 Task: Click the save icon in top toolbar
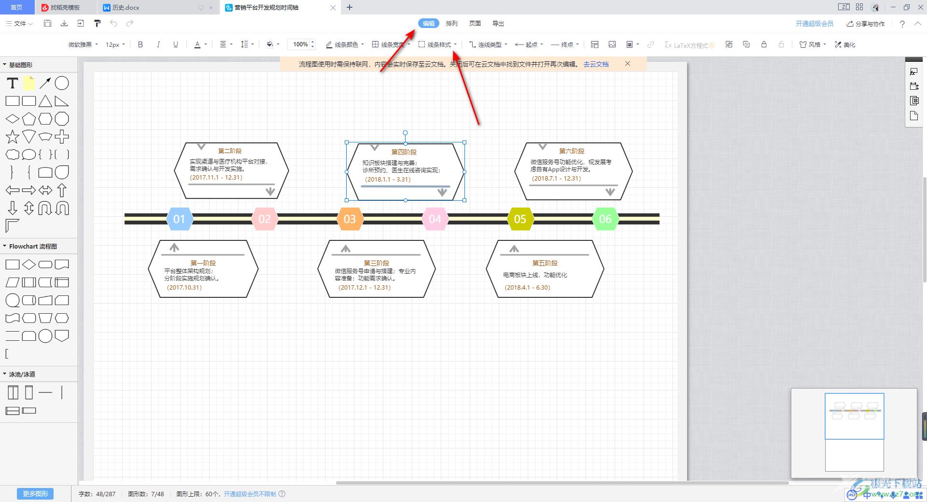pos(47,23)
